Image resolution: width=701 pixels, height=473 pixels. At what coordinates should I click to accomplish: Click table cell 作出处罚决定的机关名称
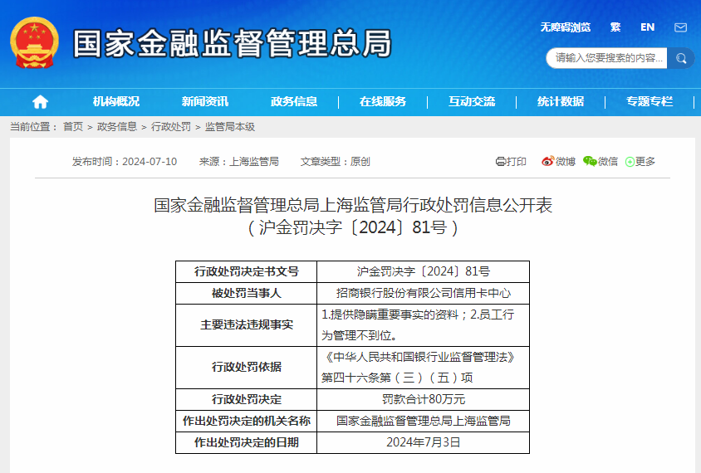point(247,422)
